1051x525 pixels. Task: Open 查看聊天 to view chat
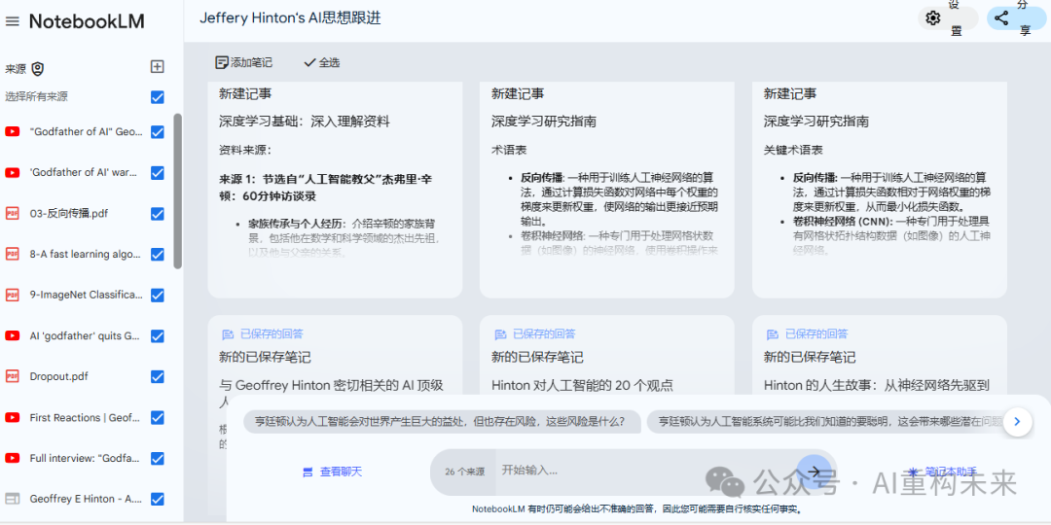[333, 472]
